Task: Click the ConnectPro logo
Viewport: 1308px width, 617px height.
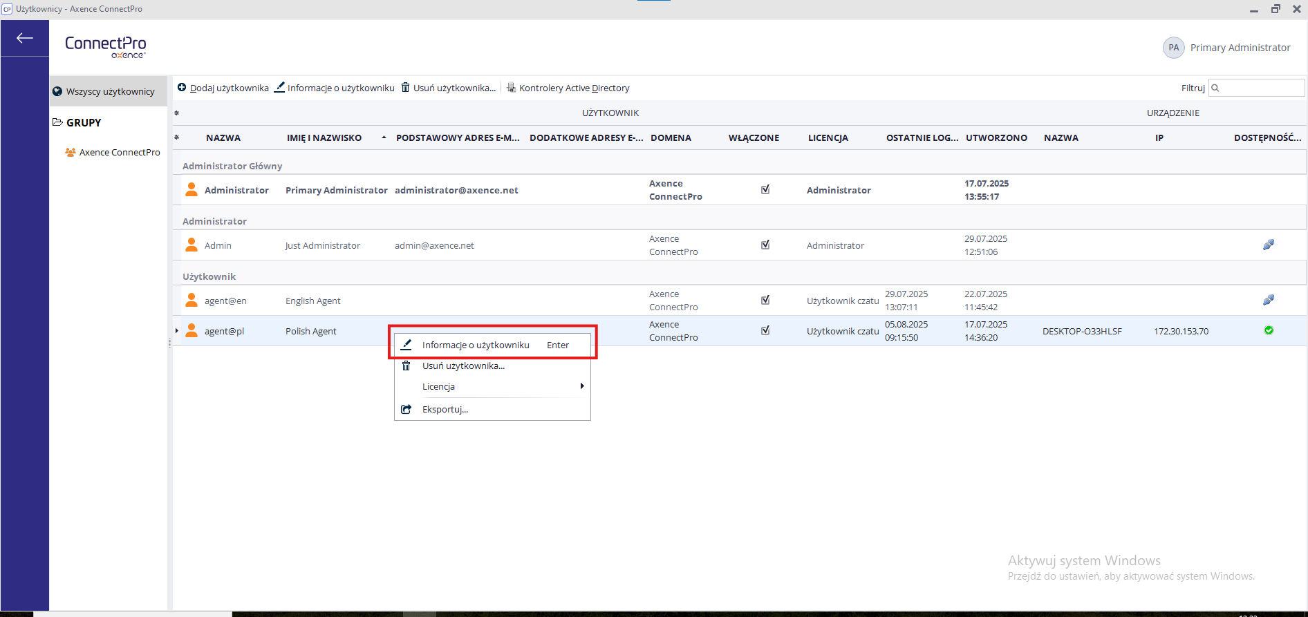Action: pyautogui.click(x=106, y=46)
